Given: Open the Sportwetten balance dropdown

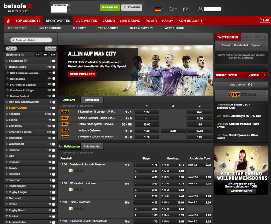Looking at the screenshot, I should tap(69, 10).
